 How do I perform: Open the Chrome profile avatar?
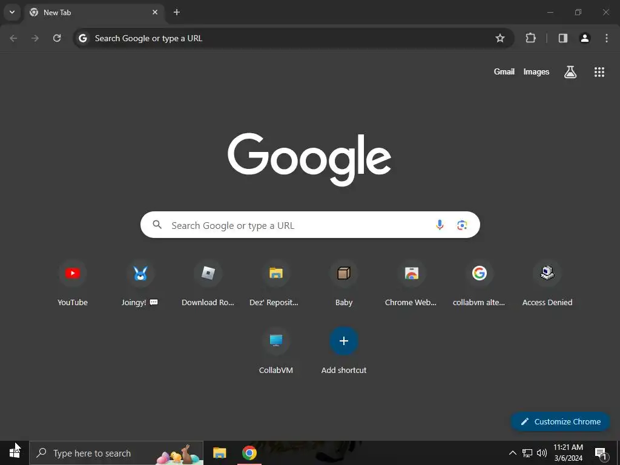(x=585, y=38)
